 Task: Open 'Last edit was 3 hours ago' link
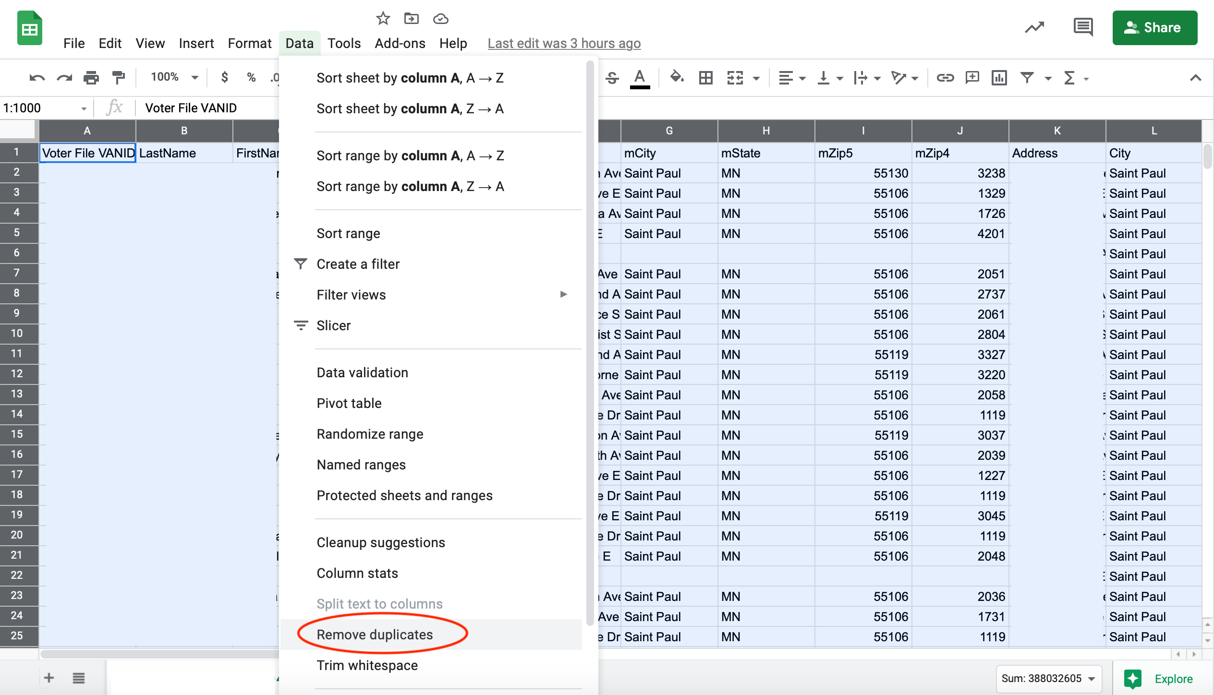pos(564,43)
